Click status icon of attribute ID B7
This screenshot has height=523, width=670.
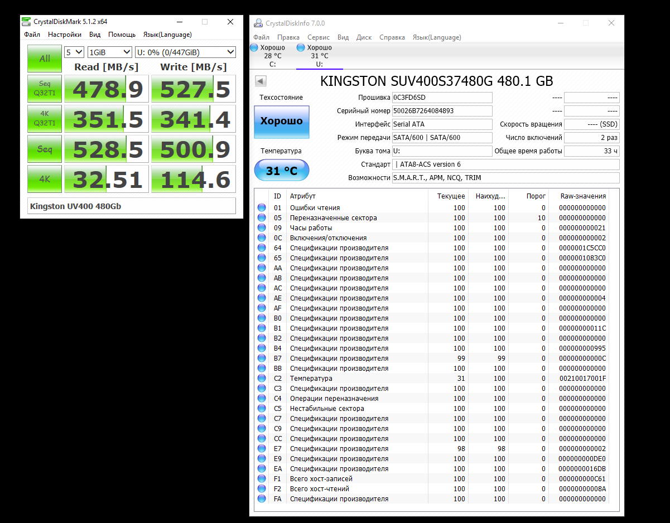pos(262,359)
